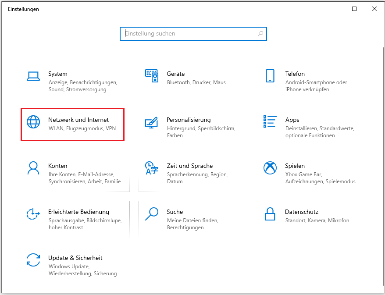Open the Netzwerk und Internet label
Viewport: 385px width, 295px height.
tap(78, 120)
